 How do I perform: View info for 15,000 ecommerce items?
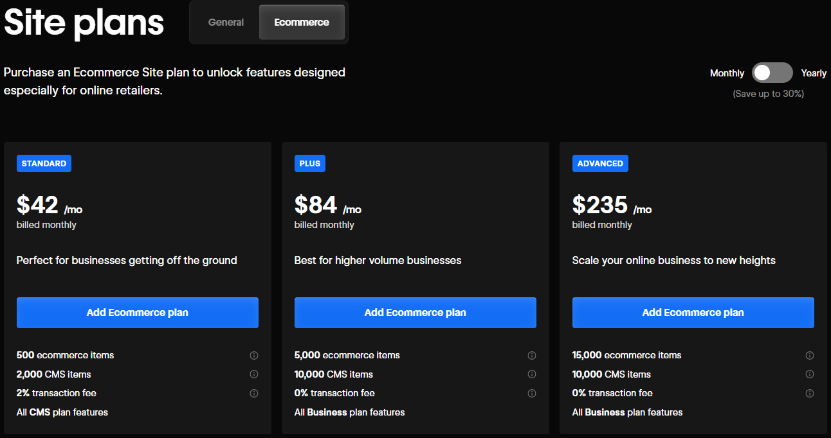coord(810,356)
